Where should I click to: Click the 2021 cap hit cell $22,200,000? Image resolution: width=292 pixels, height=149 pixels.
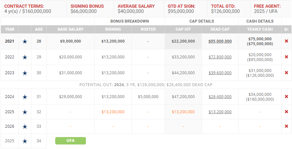[183, 41]
